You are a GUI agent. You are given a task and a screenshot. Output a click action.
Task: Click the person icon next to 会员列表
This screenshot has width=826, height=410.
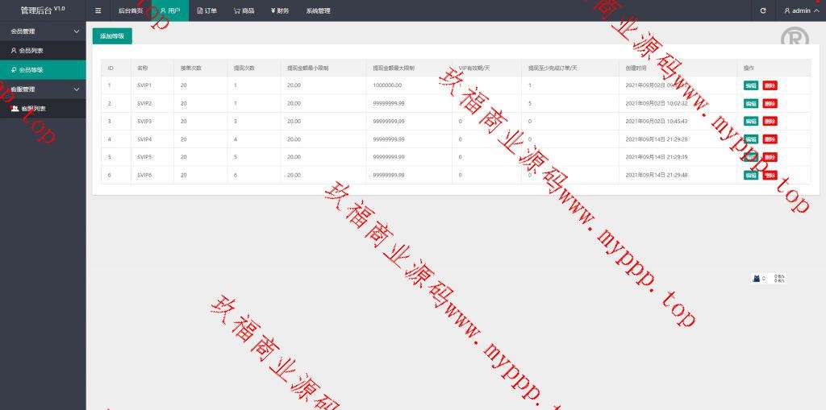click(13, 51)
